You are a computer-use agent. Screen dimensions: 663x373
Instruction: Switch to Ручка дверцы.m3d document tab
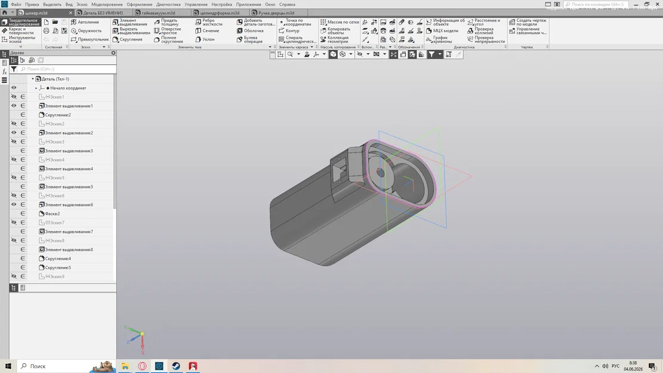pos(276,13)
